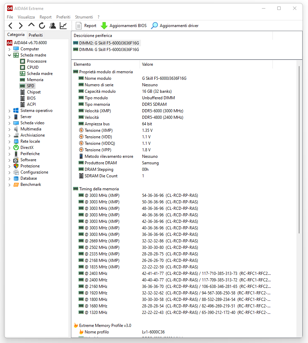Viewport: 308px width, 343px height.
Task: Open Aggiornamenti driver from the toolbar
Action: pos(175,26)
